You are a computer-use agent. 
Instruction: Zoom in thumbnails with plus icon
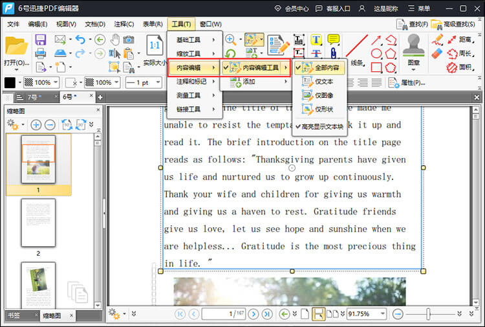[x=36, y=124]
